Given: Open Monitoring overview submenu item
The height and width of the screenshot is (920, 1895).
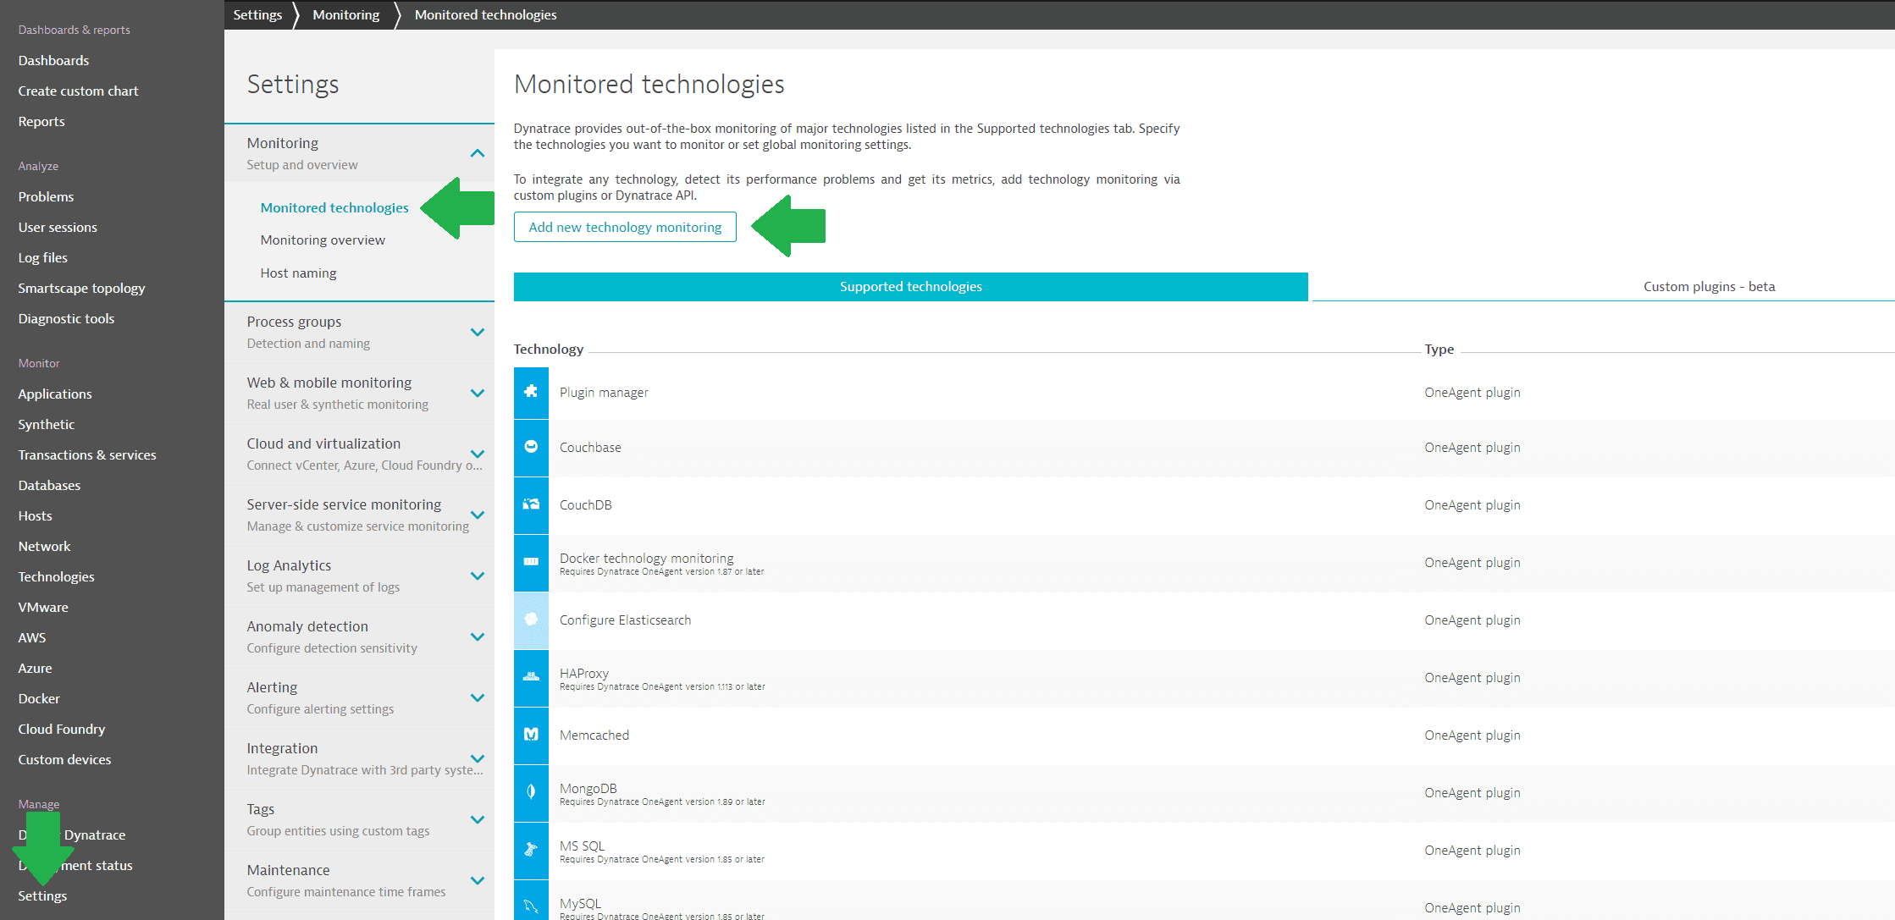Looking at the screenshot, I should click(x=323, y=240).
